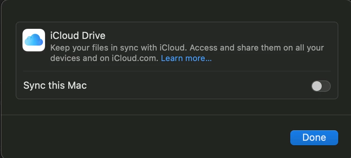This screenshot has width=351, height=158.
Task: Click the "devices and on iCloud.com" text line
Action: [105, 58]
